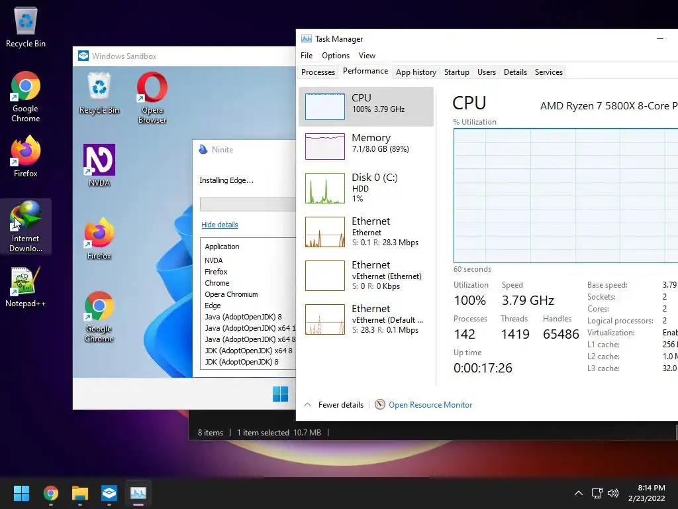Switch to the Services tab
Screen dimensions: 678x509
(x=549, y=72)
